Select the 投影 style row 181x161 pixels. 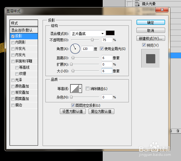click(24, 36)
